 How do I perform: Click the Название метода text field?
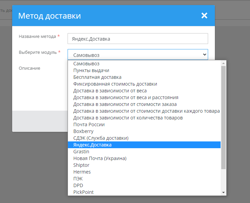pos(137,39)
